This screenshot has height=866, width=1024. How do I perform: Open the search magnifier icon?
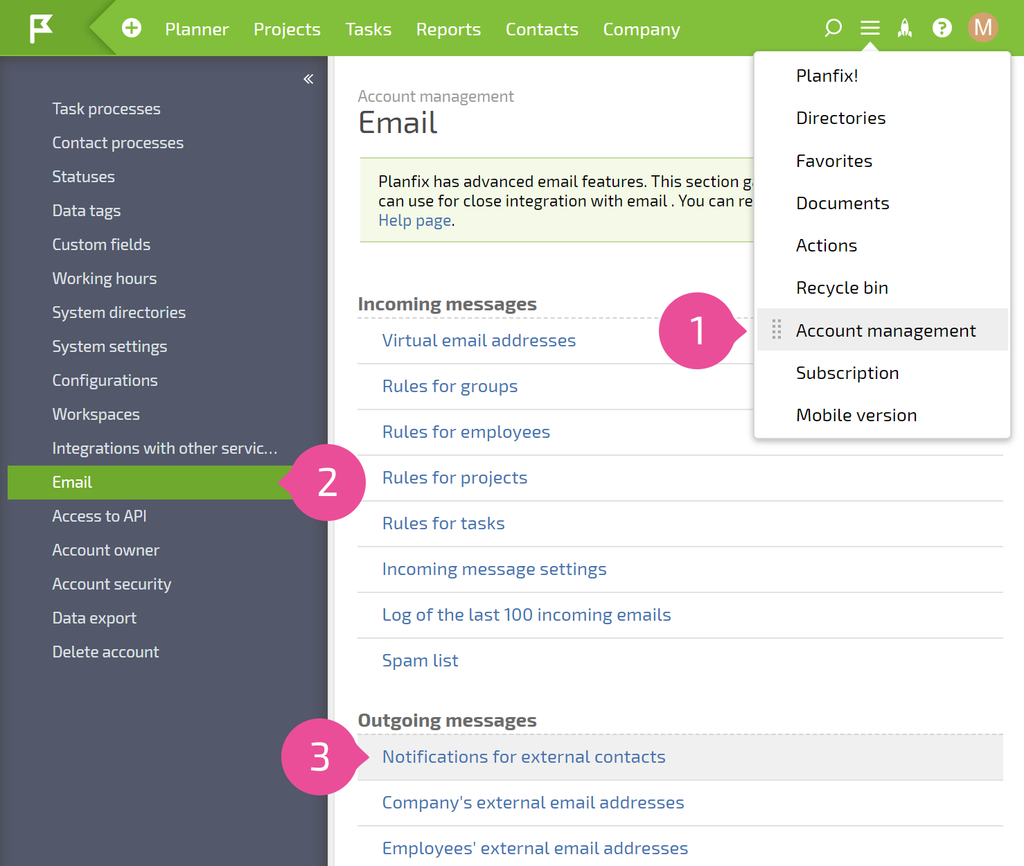click(833, 28)
